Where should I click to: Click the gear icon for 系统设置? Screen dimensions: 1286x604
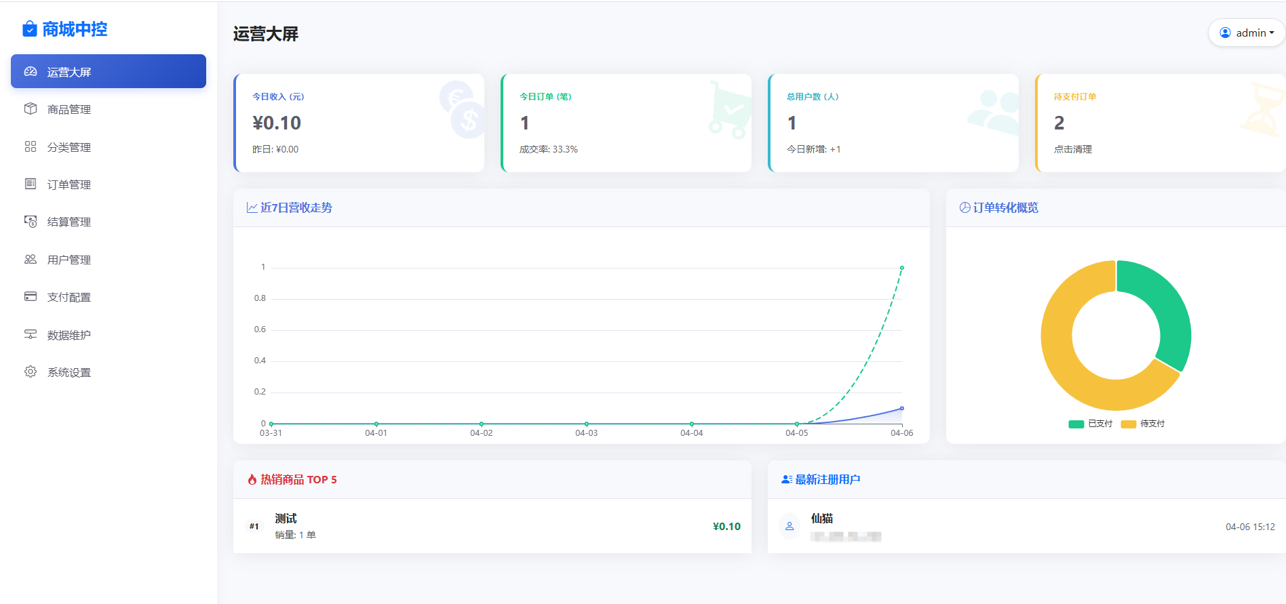31,372
